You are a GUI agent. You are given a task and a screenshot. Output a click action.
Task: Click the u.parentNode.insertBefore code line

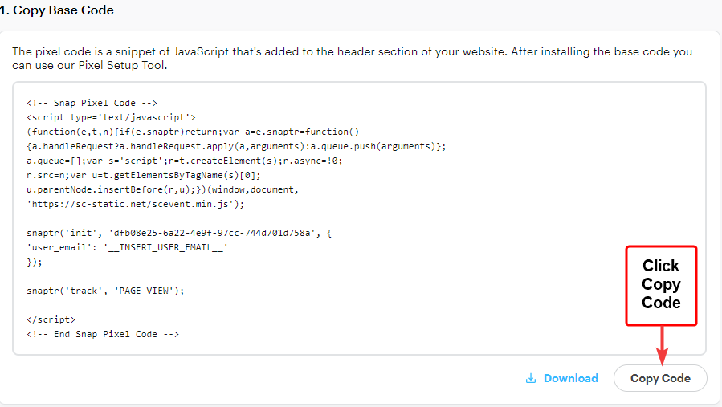pyautogui.click(x=163, y=189)
